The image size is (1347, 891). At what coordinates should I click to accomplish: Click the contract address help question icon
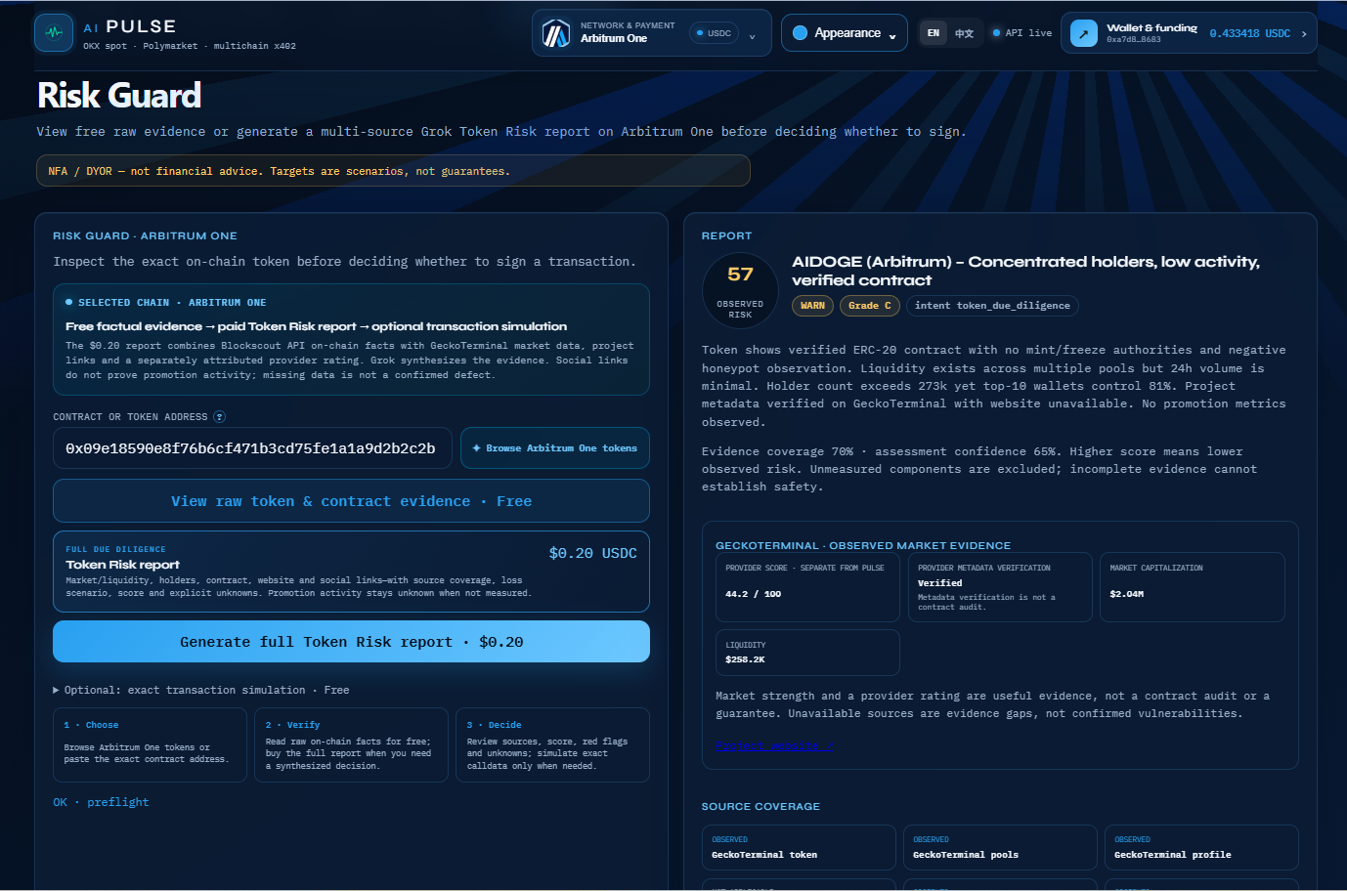coord(220,417)
